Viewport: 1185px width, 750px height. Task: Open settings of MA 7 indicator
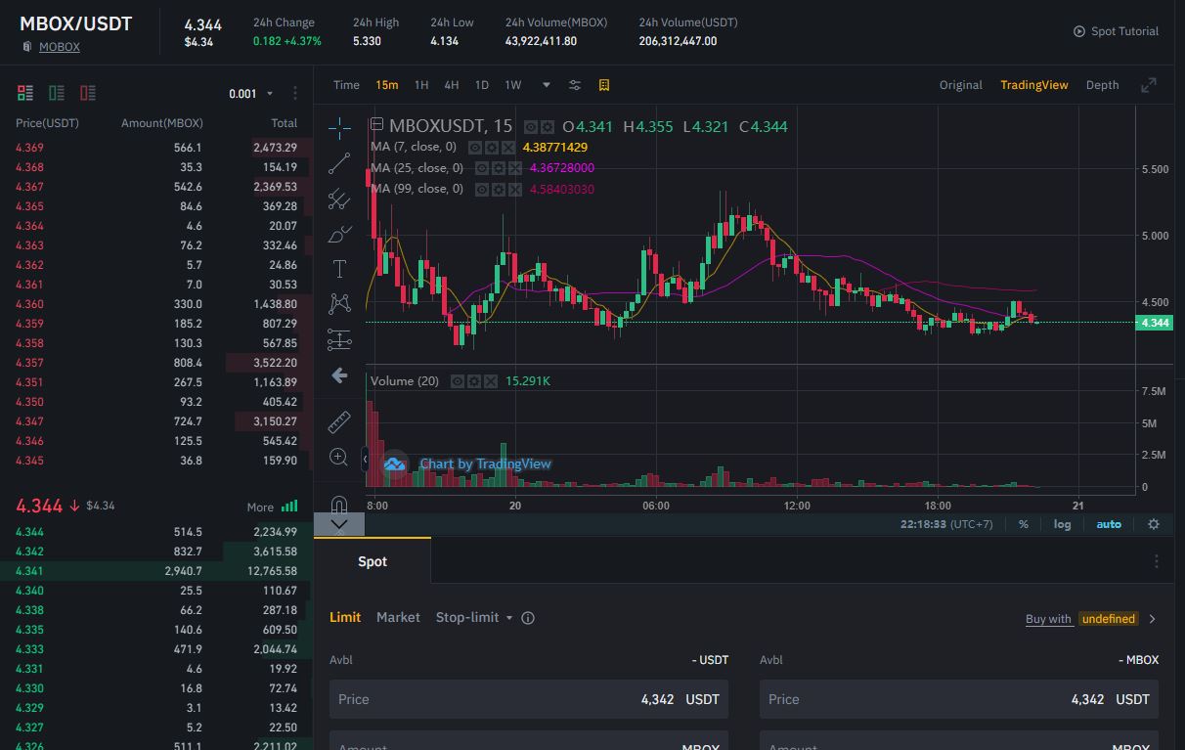[x=492, y=148]
